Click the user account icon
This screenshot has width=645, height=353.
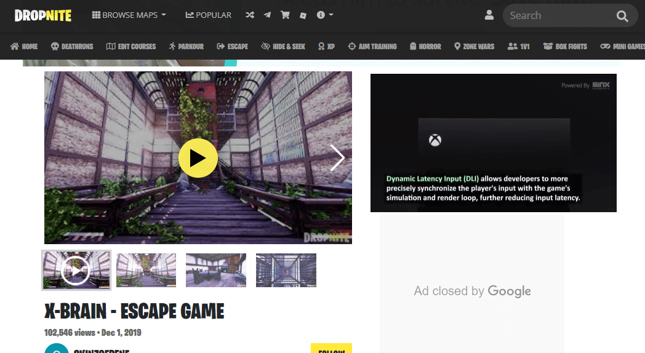[489, 15]
